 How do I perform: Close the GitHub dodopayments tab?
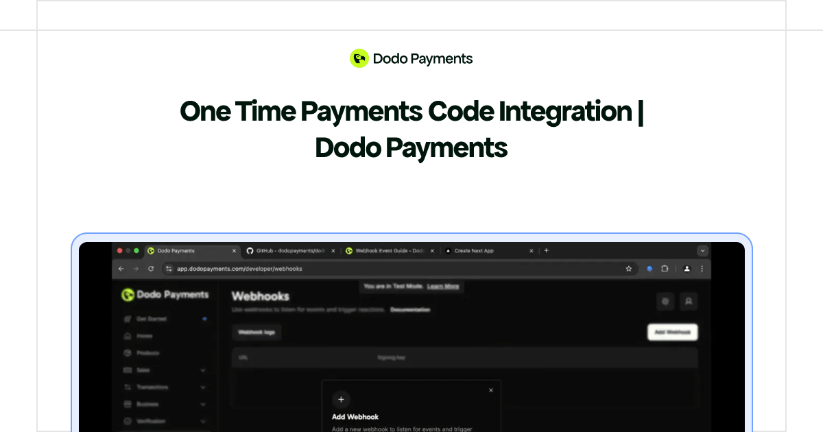(x=333, y=251)
